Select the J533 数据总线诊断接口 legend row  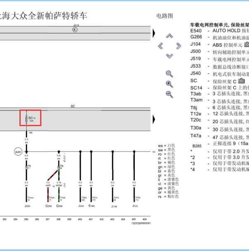coord(220,66)
